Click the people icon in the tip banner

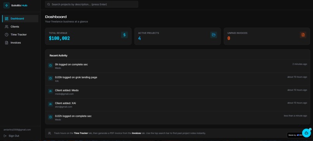[x=49, y=133]
